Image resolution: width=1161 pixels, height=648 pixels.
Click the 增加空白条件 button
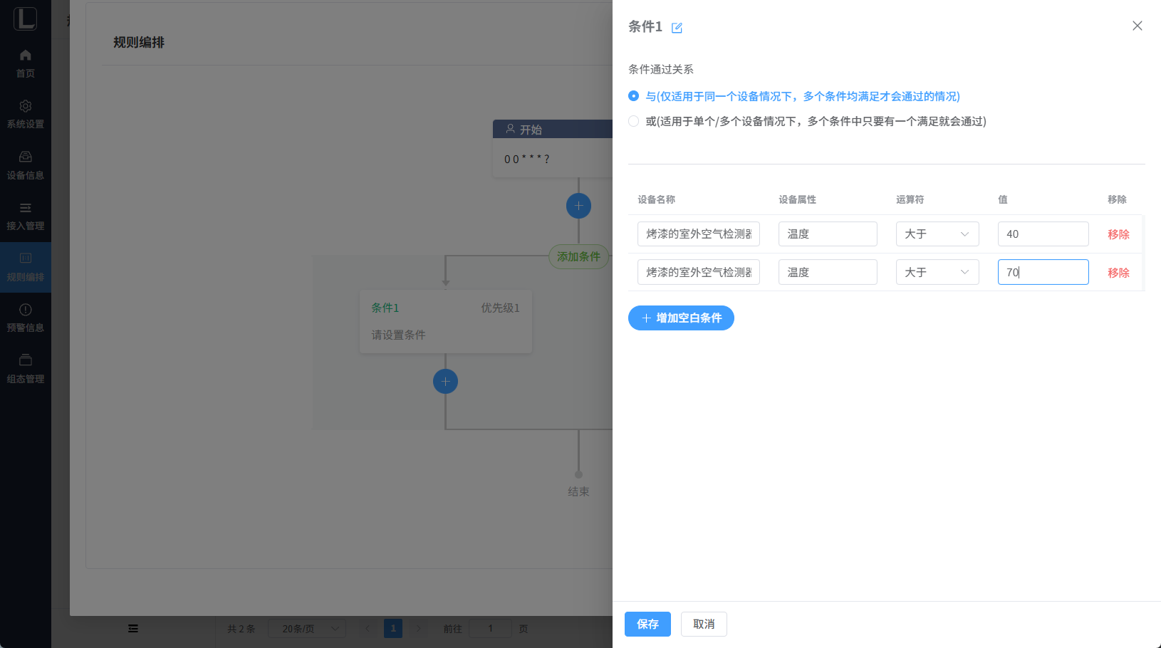point(681,318)
